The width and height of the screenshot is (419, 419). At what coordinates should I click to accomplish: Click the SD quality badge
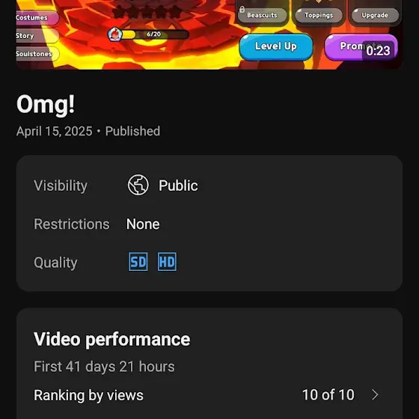[138, 262]
